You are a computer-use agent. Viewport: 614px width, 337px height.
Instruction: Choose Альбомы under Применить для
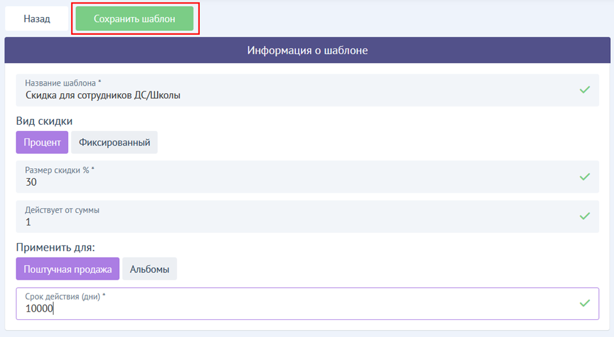click(x=149, y=269)
